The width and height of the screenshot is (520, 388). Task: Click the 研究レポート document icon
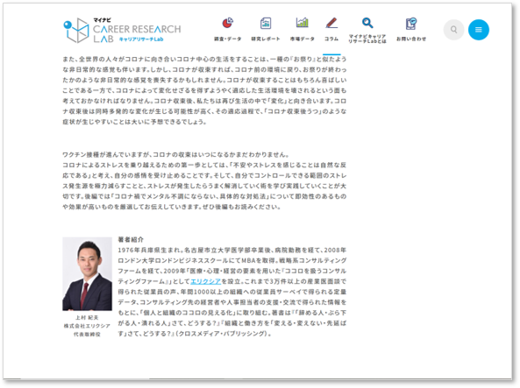[x=266, y=23]
